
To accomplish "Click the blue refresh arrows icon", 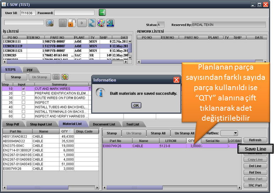I will (x=92, y=23).
